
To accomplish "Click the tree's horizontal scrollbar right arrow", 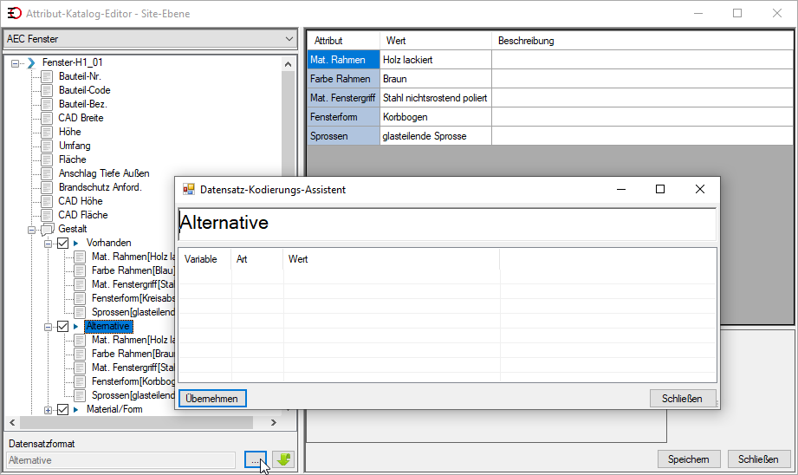I will [x=274, y=423].
